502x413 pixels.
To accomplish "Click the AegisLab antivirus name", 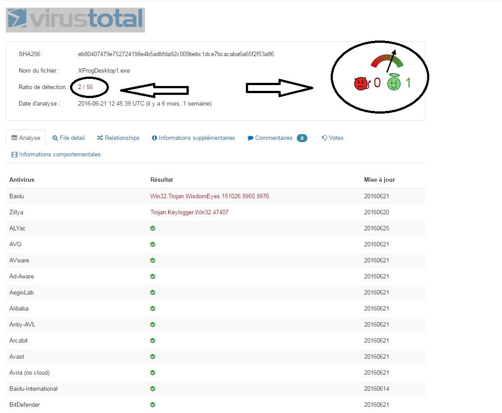I will [x=21, y=293].
